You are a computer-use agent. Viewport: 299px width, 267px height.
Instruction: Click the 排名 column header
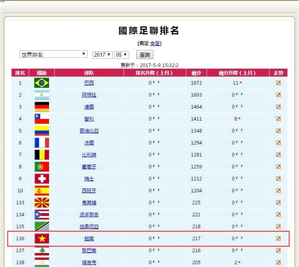20,73
